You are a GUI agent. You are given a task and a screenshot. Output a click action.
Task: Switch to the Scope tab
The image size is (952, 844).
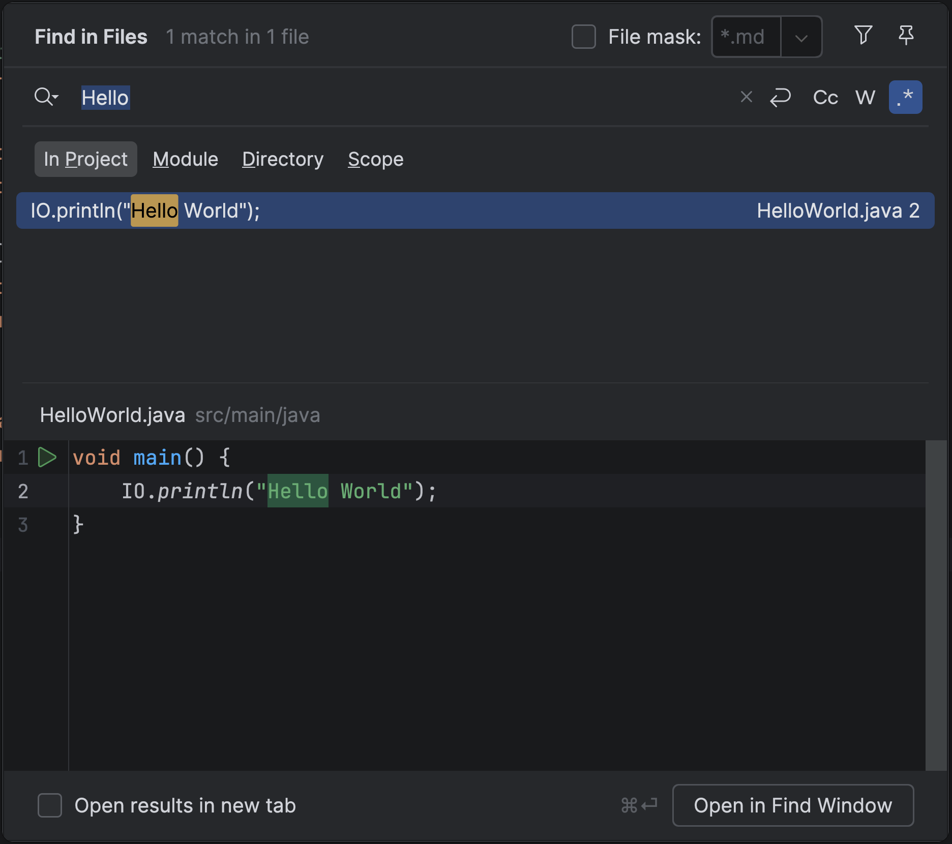(x=375, y=159)
